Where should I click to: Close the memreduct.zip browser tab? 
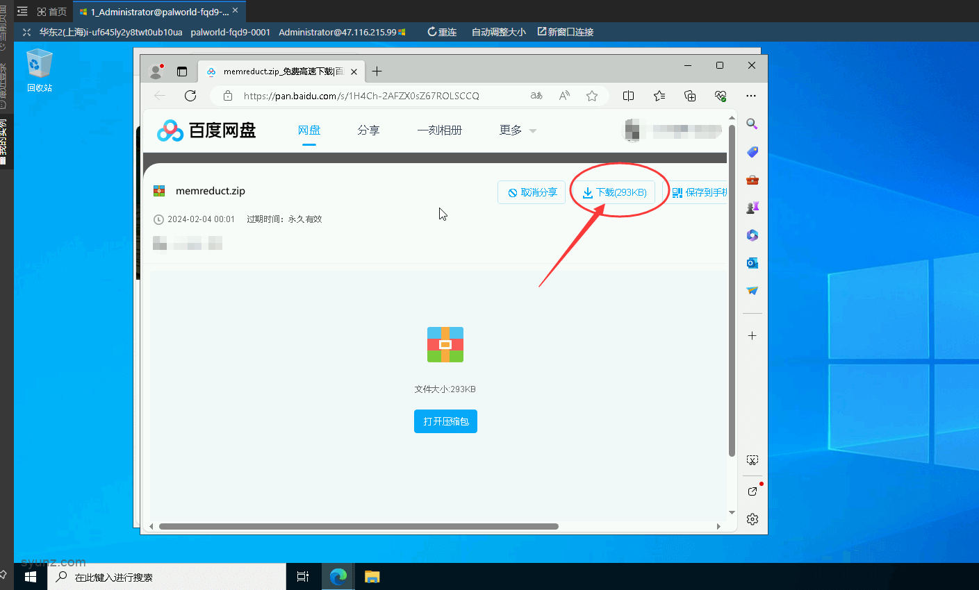(354, 71)
